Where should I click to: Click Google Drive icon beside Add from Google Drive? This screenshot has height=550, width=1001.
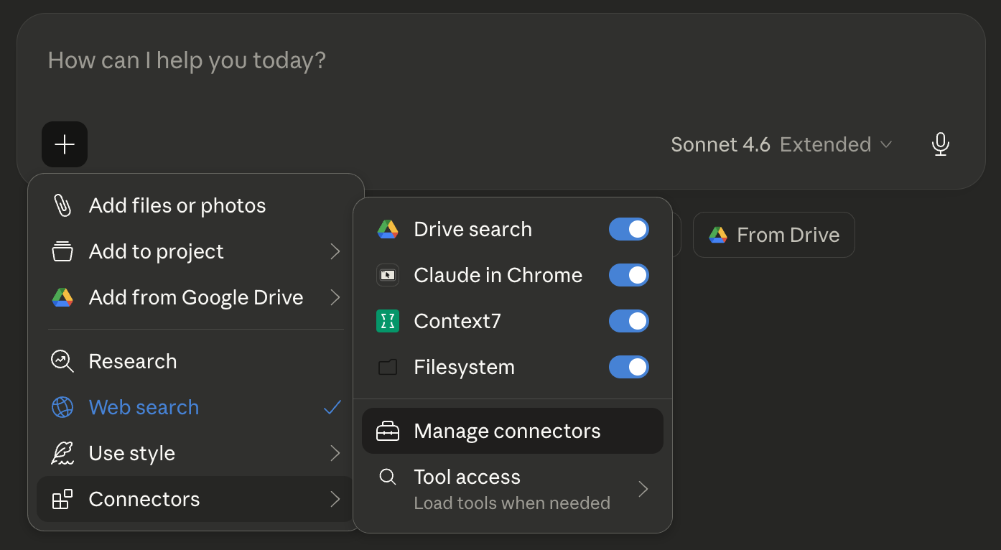(x=62, y=297)
